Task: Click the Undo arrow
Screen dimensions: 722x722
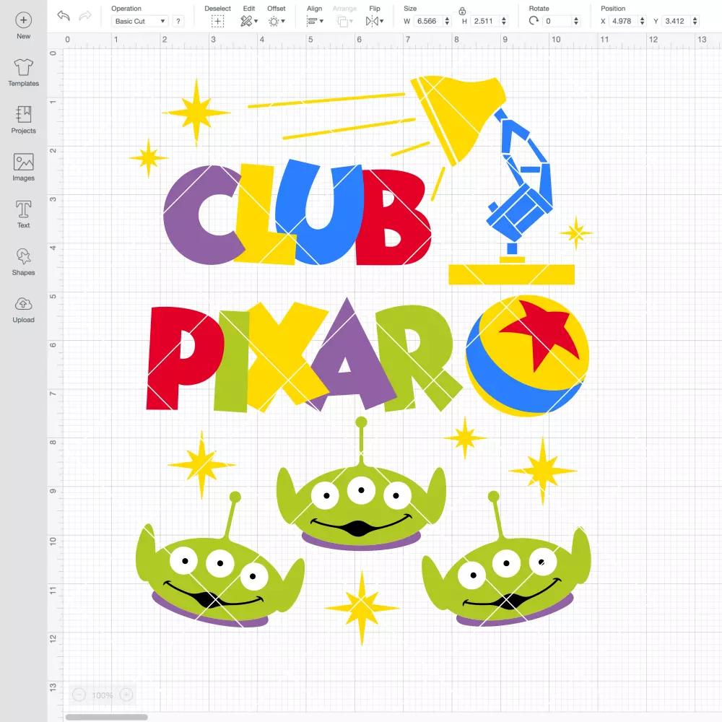Action: tap(63, 16)
